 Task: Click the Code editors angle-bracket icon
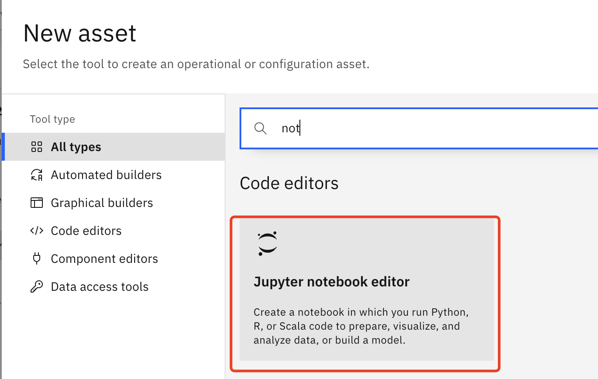click(x=37, y=231)
